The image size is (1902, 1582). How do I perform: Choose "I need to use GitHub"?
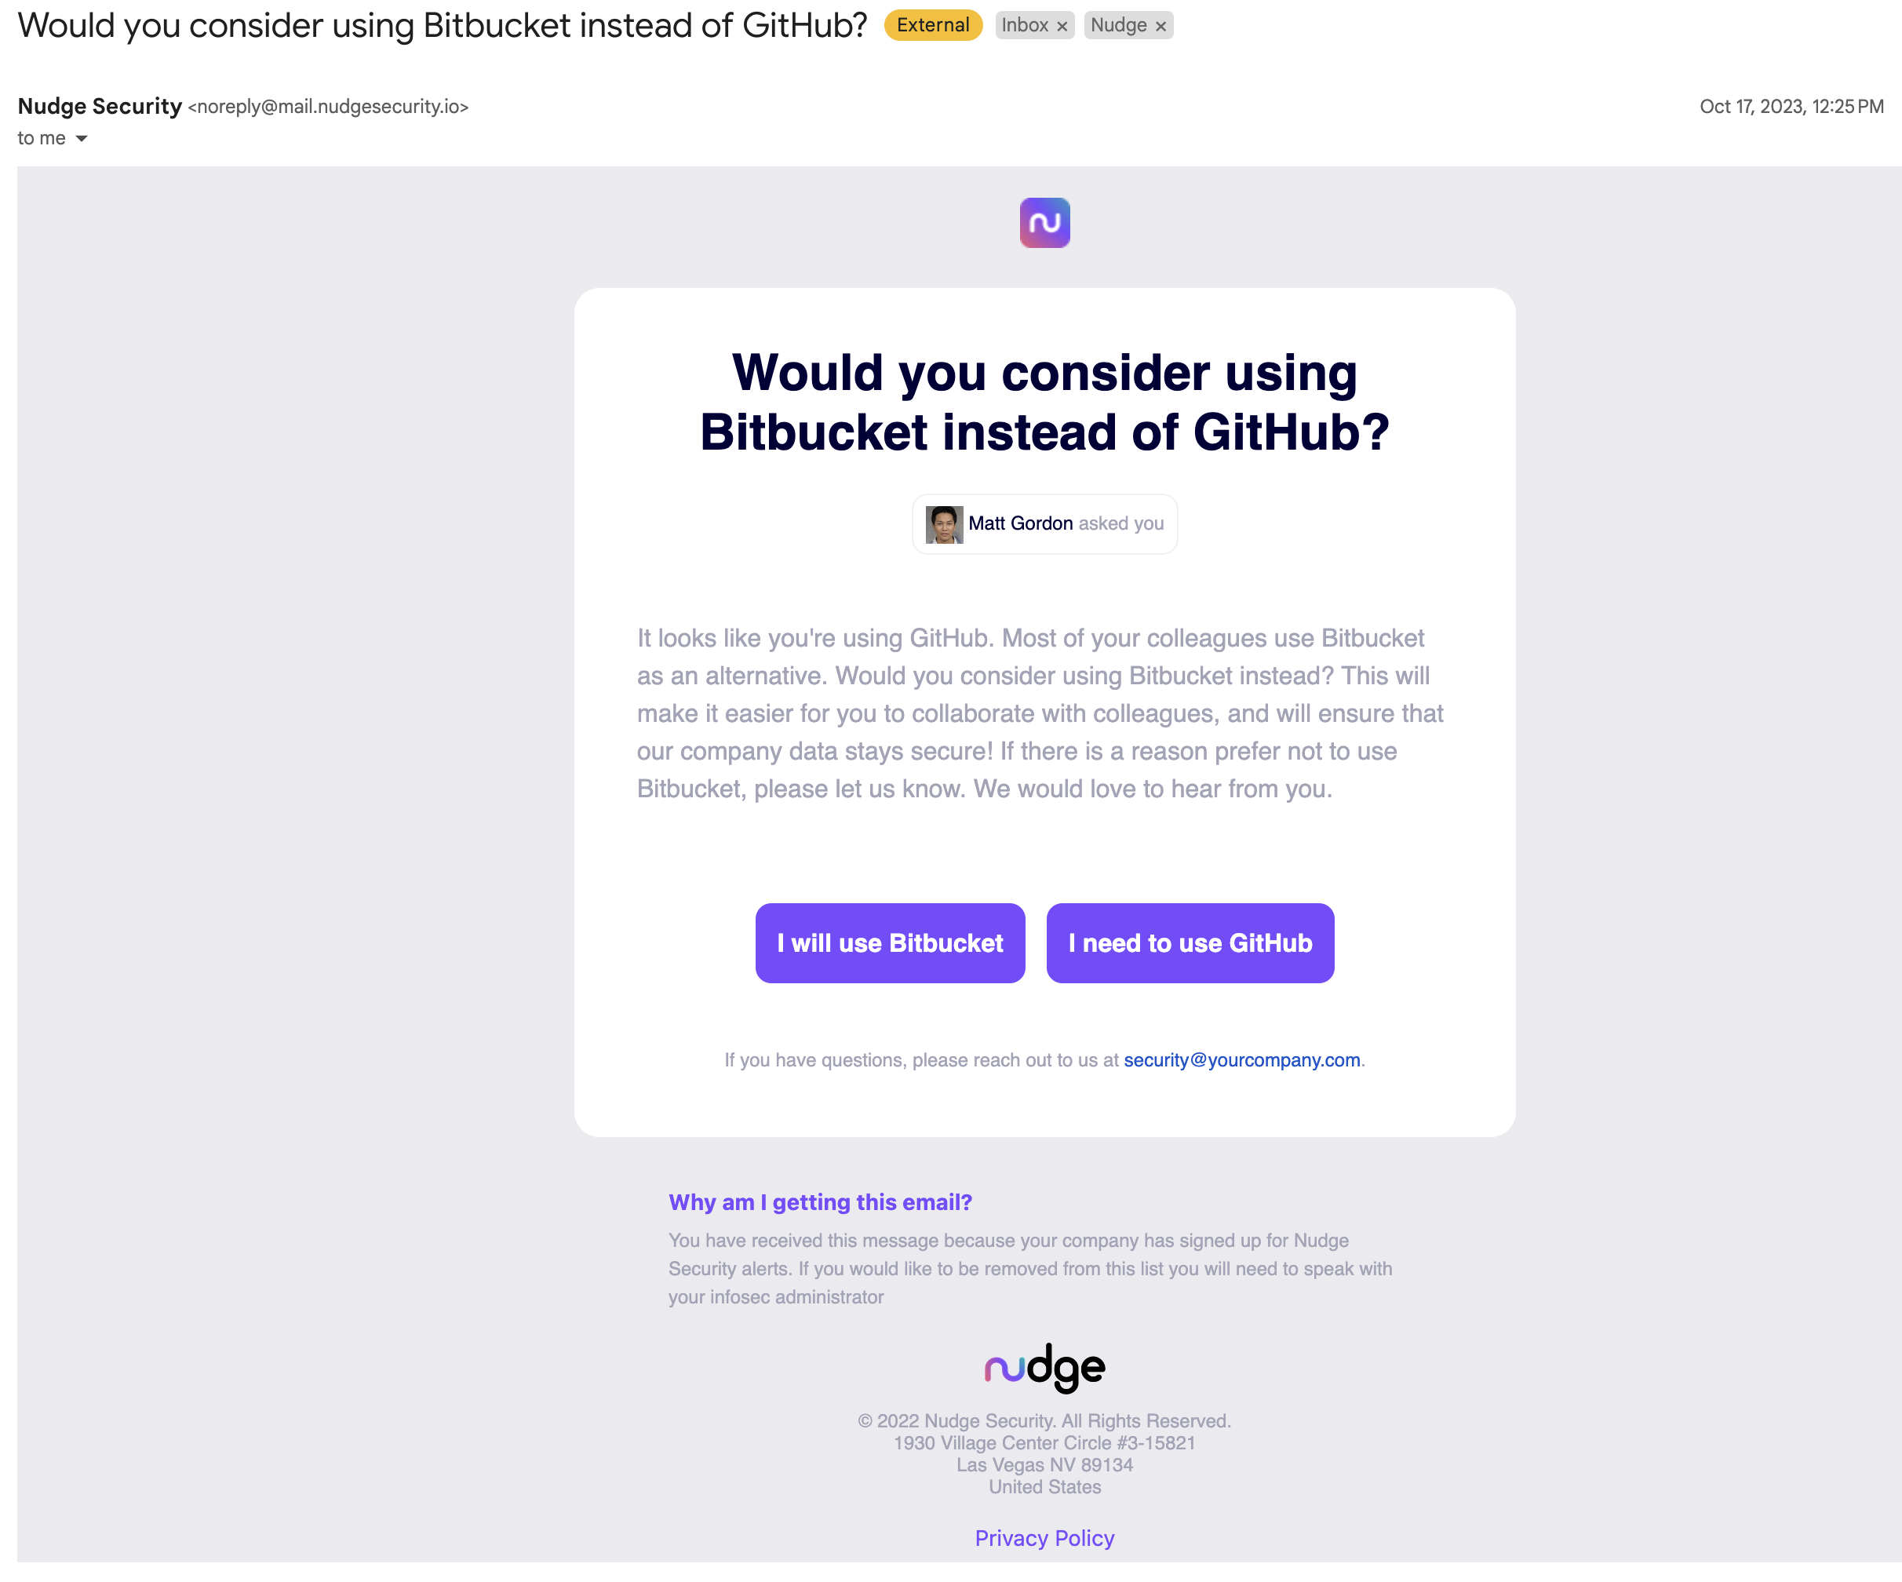pyautogui.click(x=1190, y=942)
